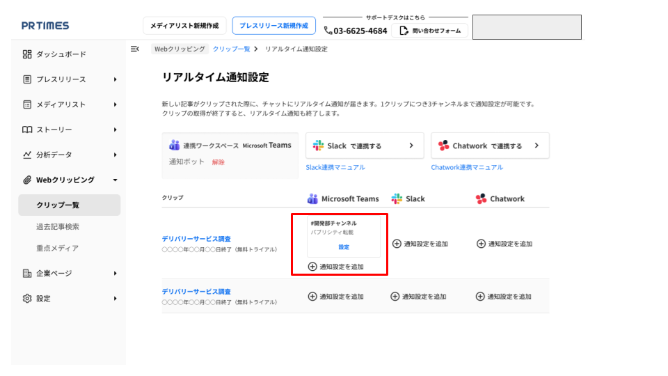The width and height of the screenshot is (668, 376).
Task: Click the settings gear icon in sidebar
Action: (27, 299)
